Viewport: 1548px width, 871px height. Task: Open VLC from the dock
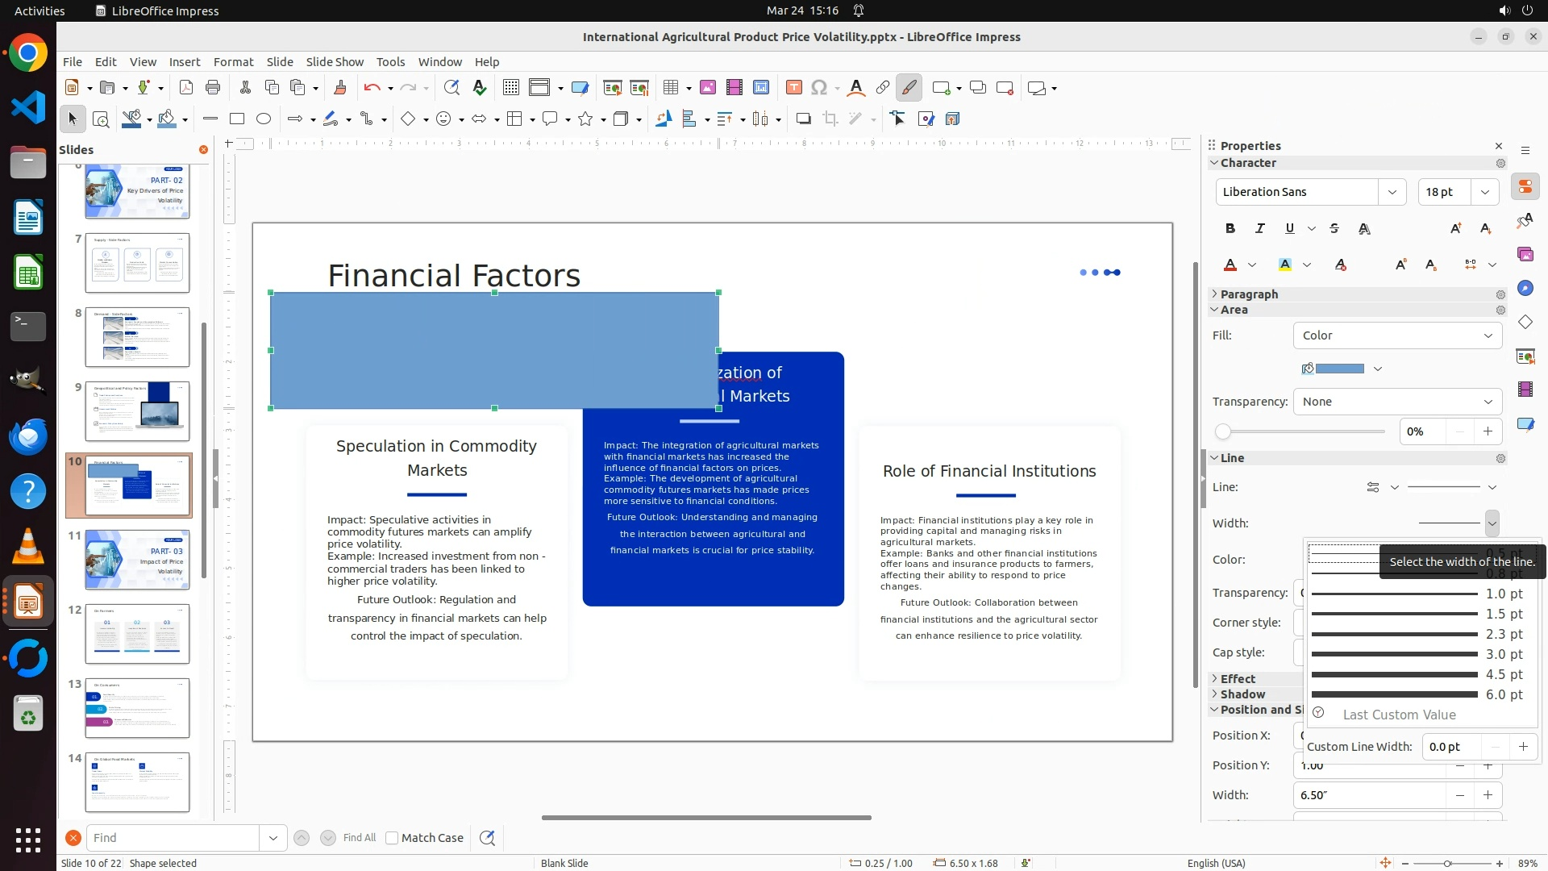[x=28, y=548]
